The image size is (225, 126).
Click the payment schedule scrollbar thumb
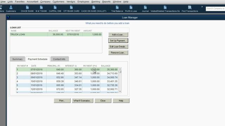[120, 72]
